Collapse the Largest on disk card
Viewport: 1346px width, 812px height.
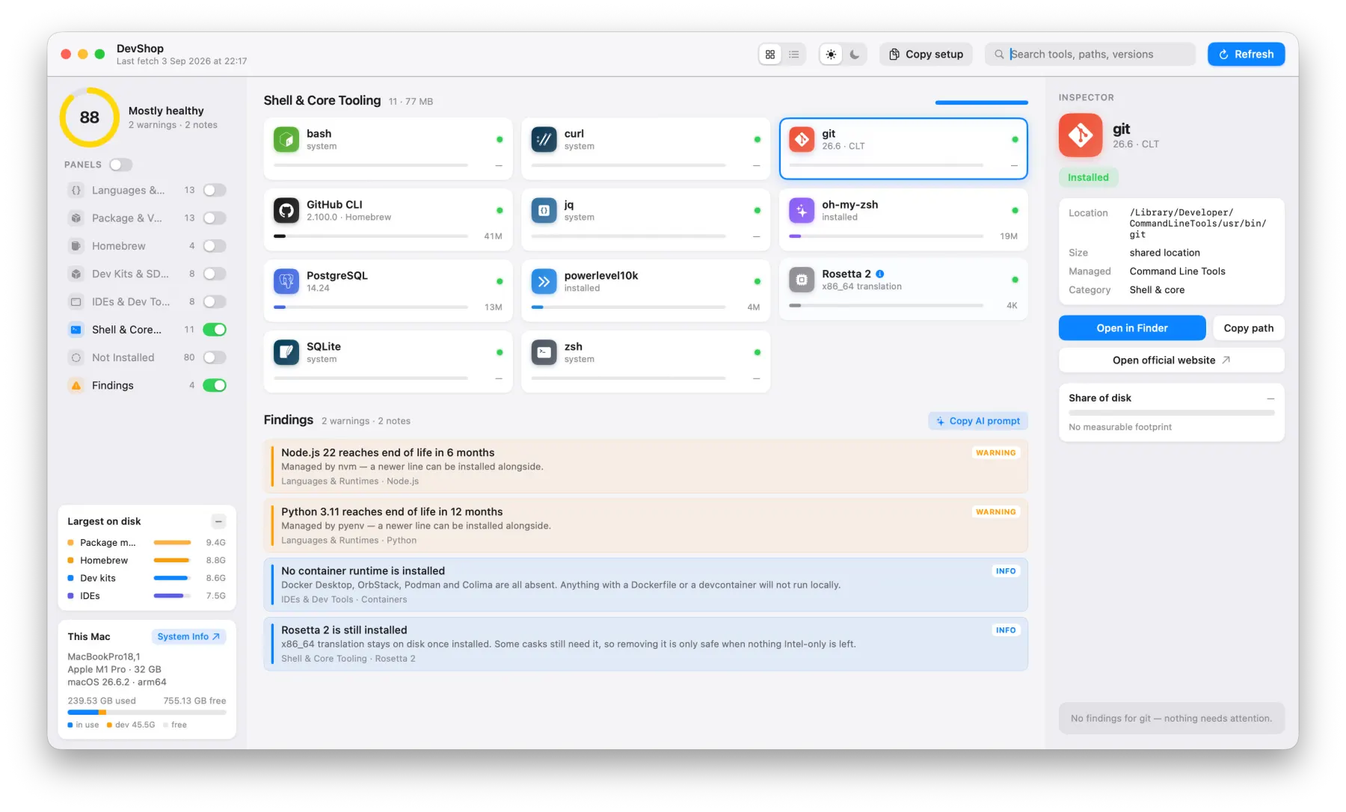[218, 521]
